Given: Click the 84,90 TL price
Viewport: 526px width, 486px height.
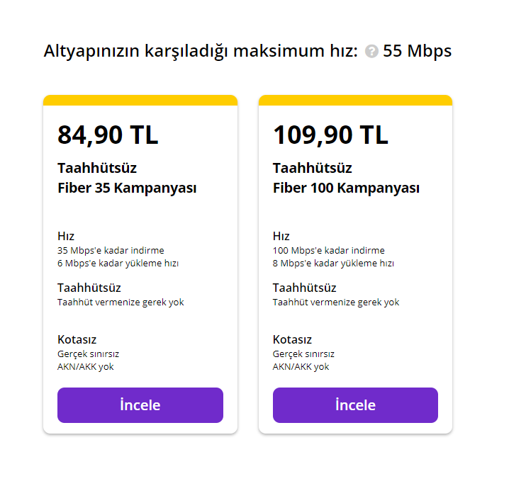Looking at the screenshot, I should click(x=108, y=135).
